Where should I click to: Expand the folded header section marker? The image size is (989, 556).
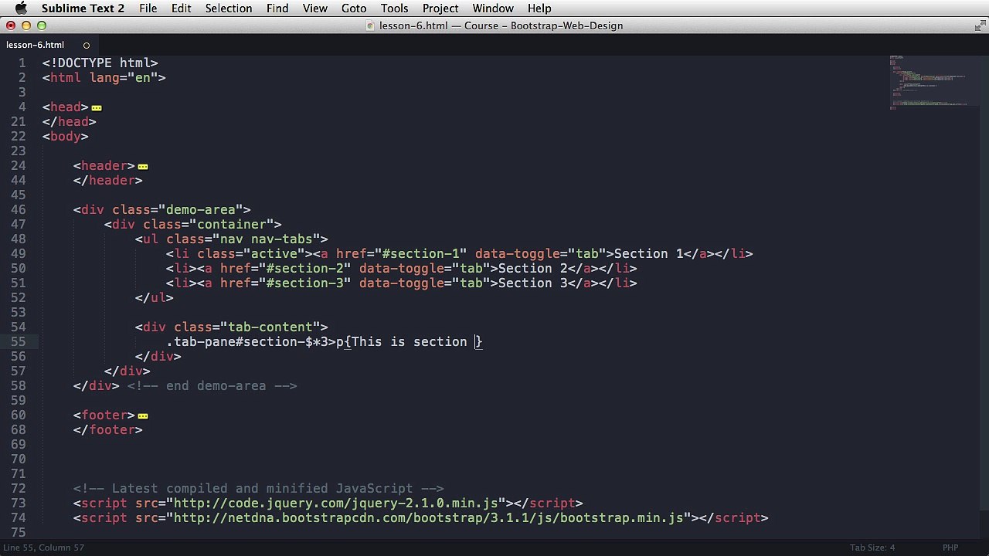point(143,166)
